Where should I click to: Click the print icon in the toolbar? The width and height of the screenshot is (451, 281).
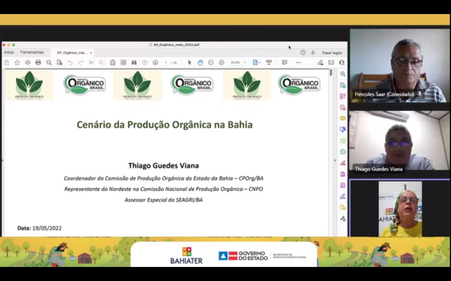click(x=38, y=63)
